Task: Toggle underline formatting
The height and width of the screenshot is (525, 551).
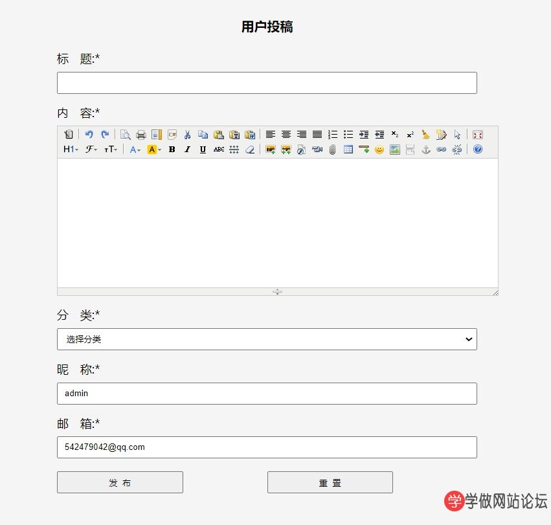Action: click(203, 150)
